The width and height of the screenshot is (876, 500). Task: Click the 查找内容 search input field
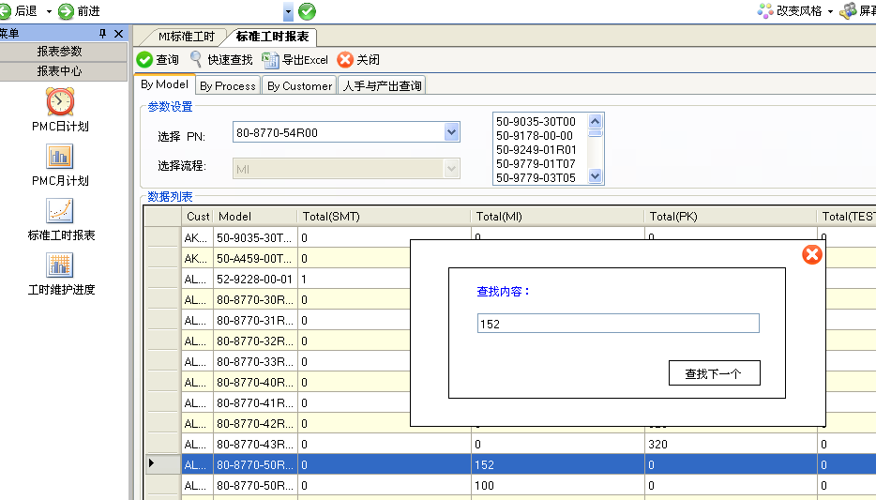coord(618,324)
